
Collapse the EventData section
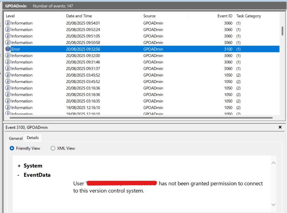tap(19, 175)
